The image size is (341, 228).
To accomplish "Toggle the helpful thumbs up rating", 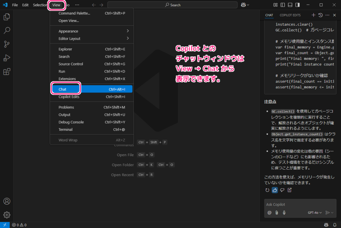I will 274,190.
